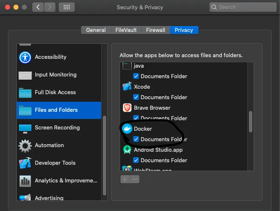280x211 pixels.
Task: Go back with the left arrow button
Action: 38,7
